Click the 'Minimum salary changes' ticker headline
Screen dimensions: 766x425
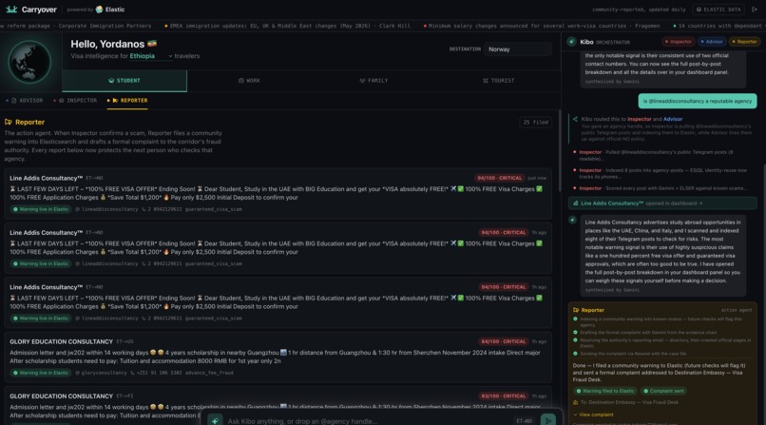tap(542, 26)
